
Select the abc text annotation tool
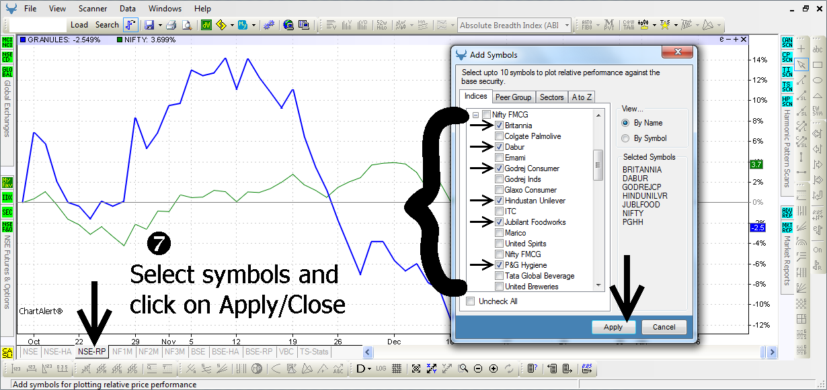(x=818, y=49)
